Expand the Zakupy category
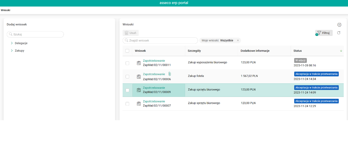Image resolution: width=348 pixels, height=148 pixels. point(12,51)
